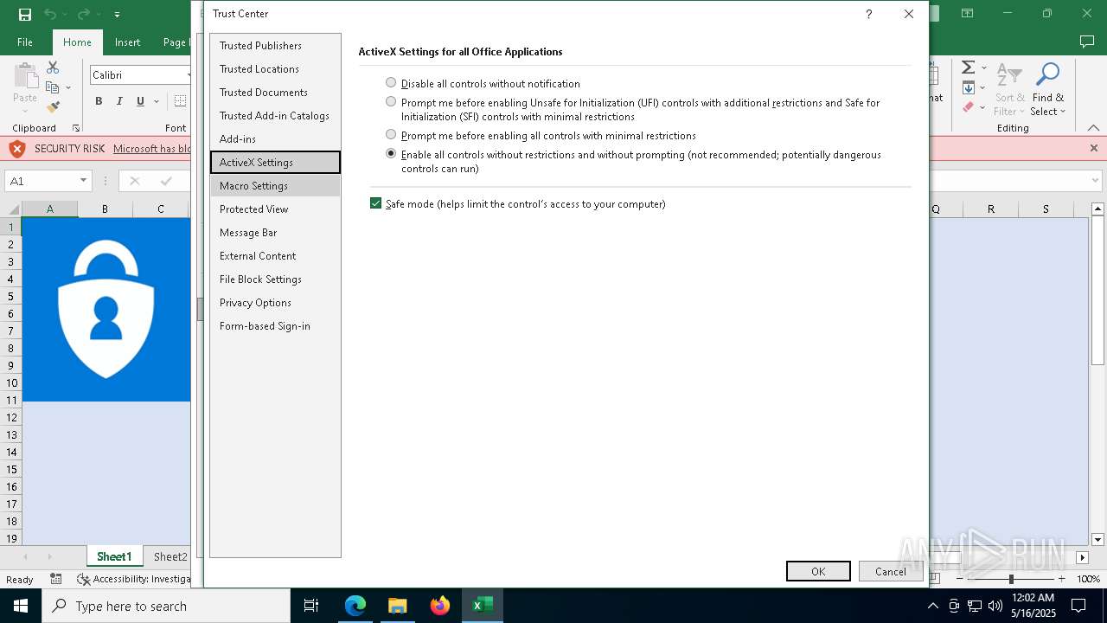This screenshot has width=1107, height=623.
Task: Click the AutoSum sigma icon
Action: point(969,67)
